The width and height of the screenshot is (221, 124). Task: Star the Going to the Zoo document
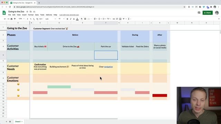(27, 12)
